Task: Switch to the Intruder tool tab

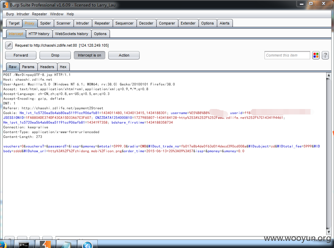Action: (82, 23)
